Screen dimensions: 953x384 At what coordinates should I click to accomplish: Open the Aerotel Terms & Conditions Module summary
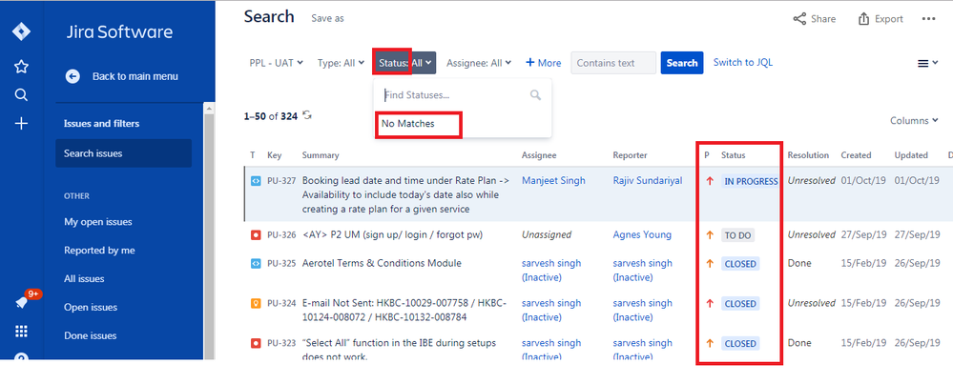(381, 263)
